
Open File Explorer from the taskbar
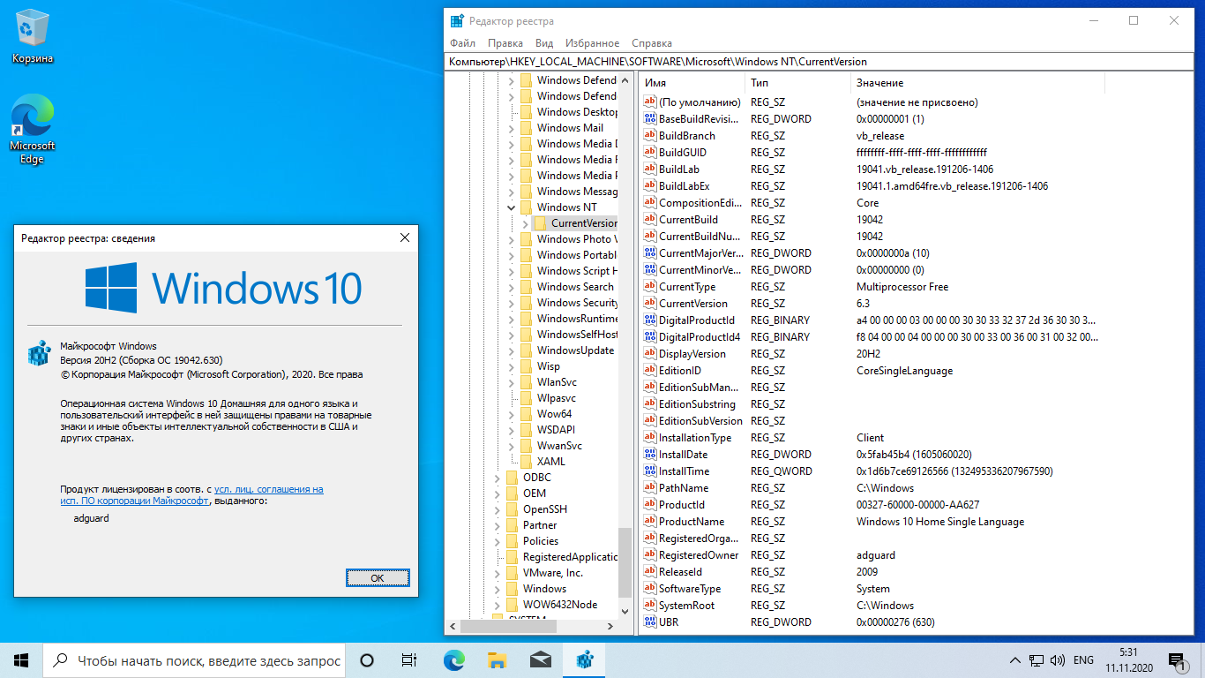[497, 660]
